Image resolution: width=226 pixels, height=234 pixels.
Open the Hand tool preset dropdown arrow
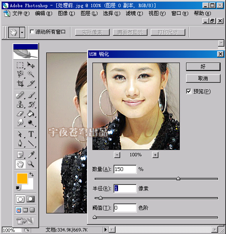pyautogui.click(x=22, y=32)
